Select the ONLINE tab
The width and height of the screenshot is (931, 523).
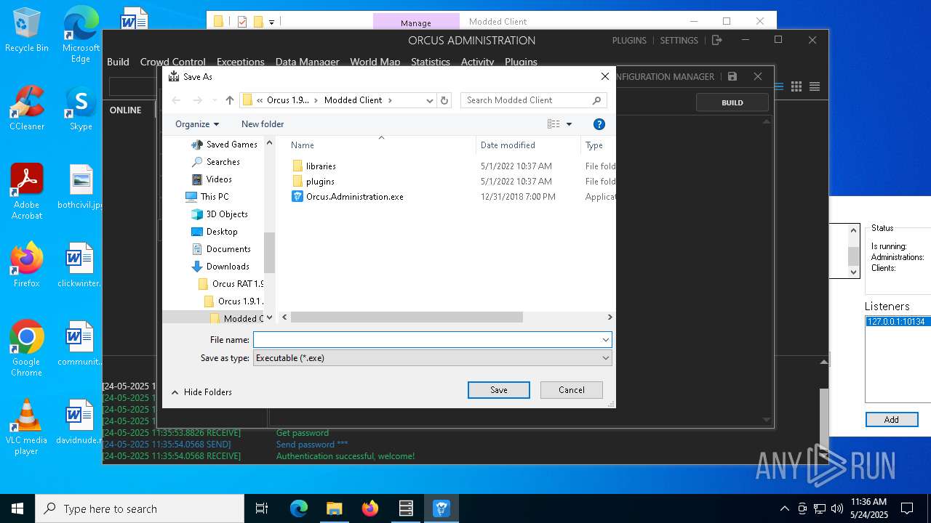(x=126, y=110)
